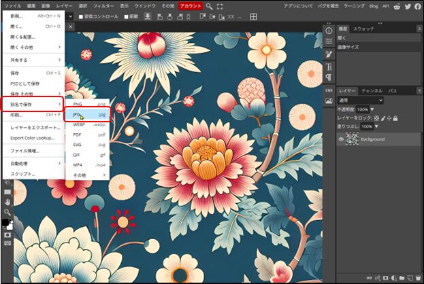This screenshot has height=284, width=424.
Task: Select the Hand tool
Action: point(7,202)
